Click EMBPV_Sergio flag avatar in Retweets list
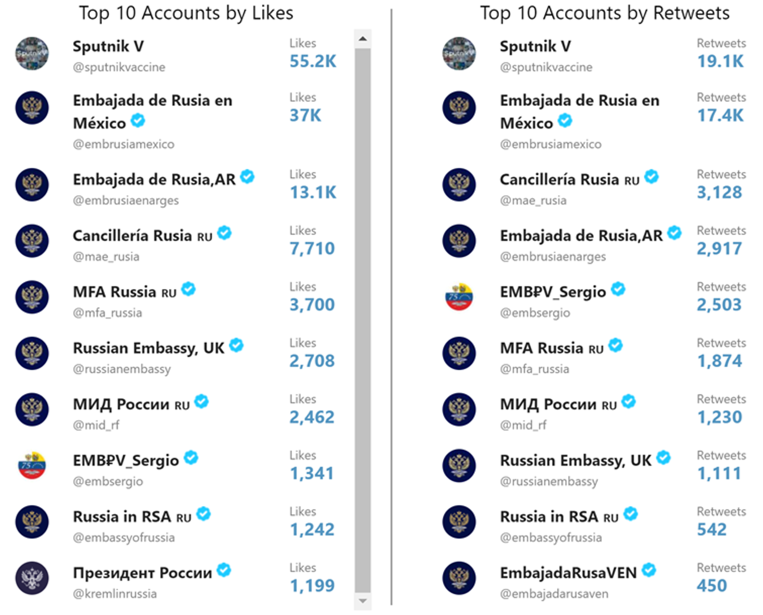The height and width of the screenshot is (615, 763). pyautogui.click(x=459, y=297)
